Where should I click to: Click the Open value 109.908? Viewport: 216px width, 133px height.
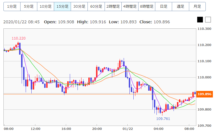pos(66,22)
